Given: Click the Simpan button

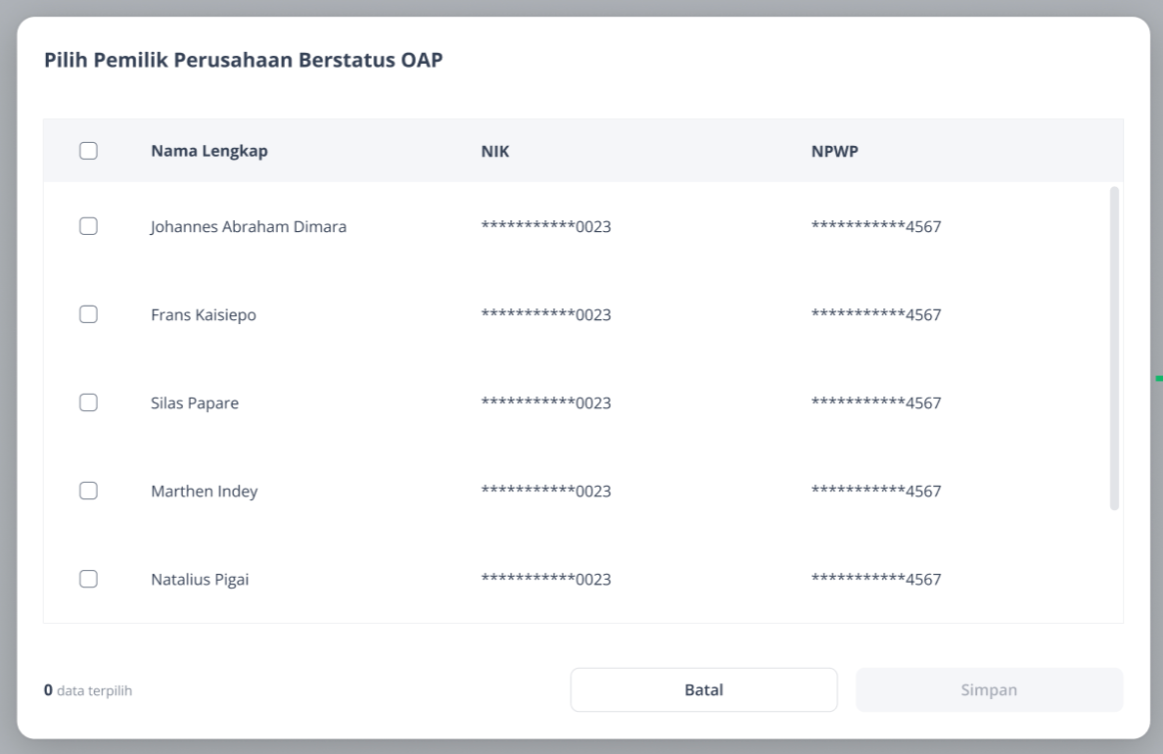Looking at the screenshot, I should click(989, 690).
